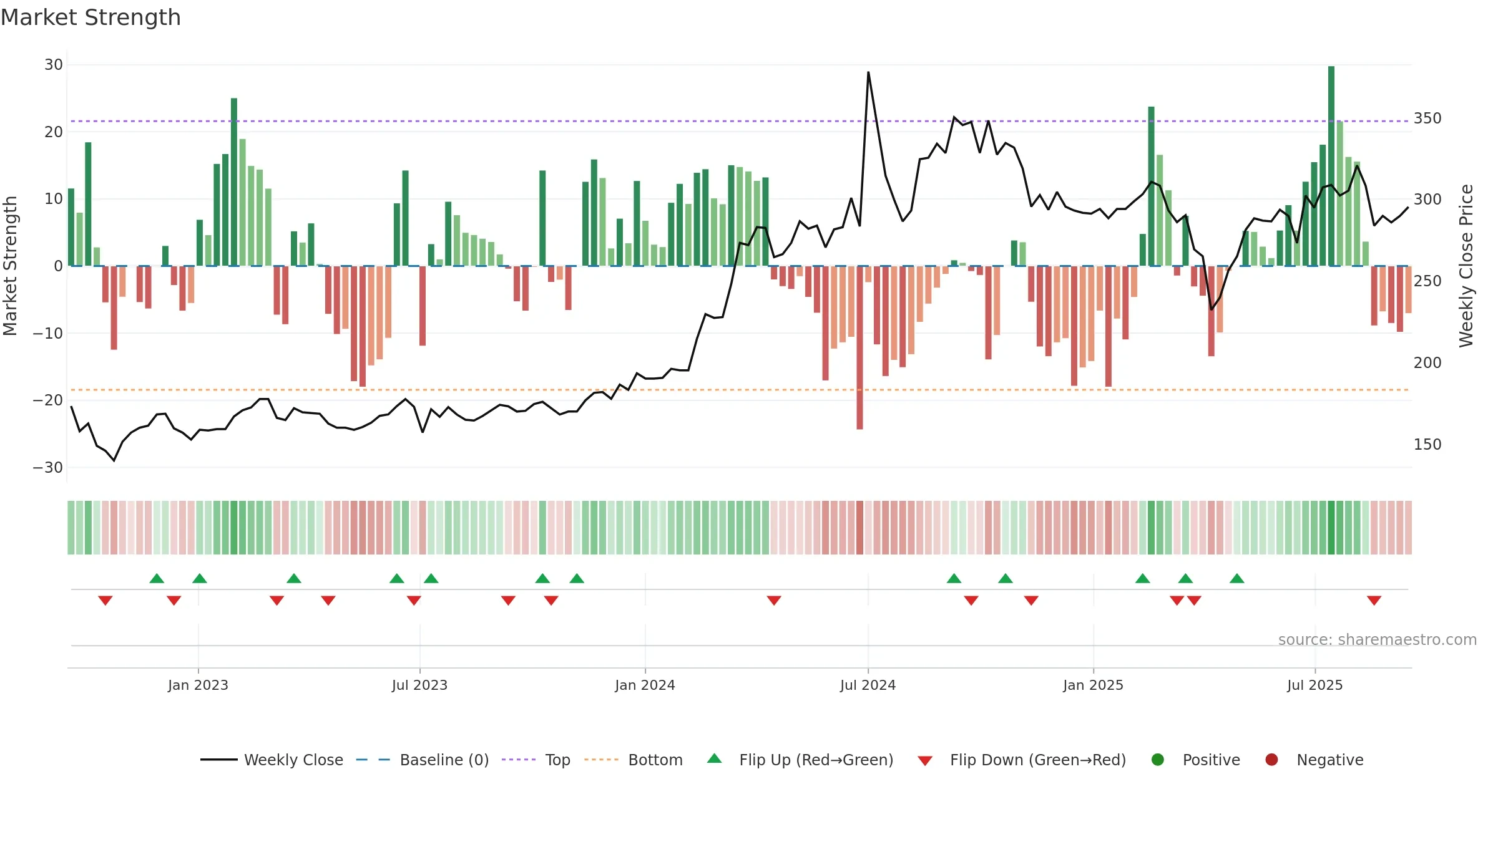The height and width of the screenshot is (842, 1498).
Task: Select the Jan 2023 x-axis label
Action: pyautogui.click(x=198, y=685)
